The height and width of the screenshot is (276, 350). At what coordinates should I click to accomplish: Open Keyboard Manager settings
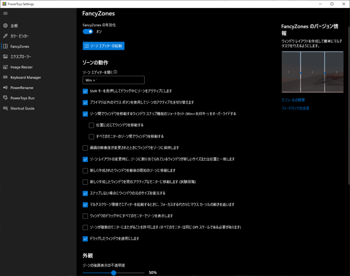[x=38, y=78]
